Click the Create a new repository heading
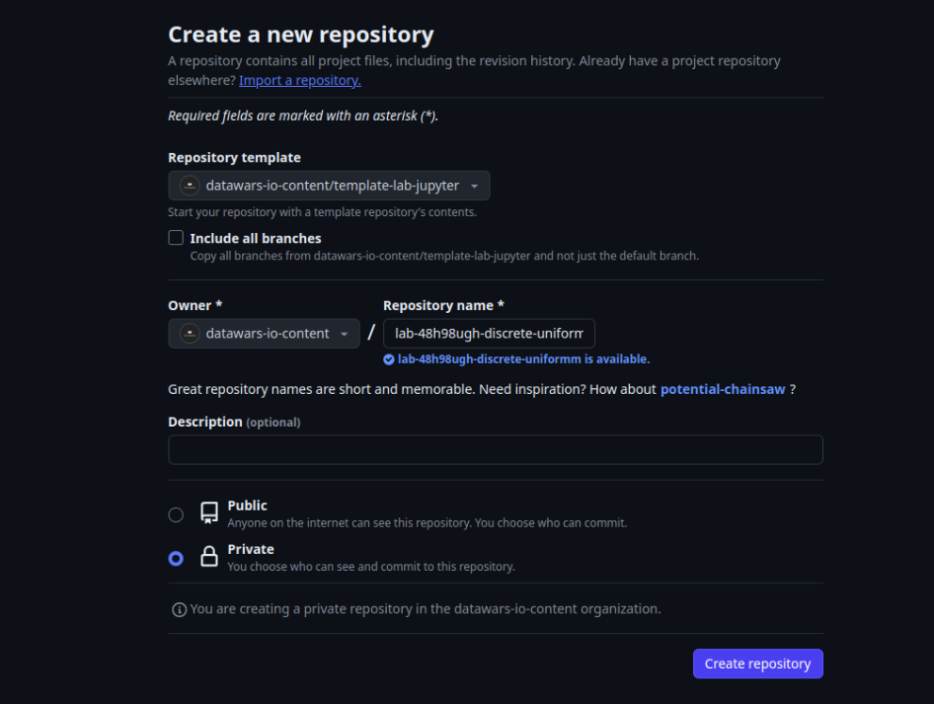Image resolution: width=934 pixels, height=704 pixels. pyautogui.click(x=301, y=35)
